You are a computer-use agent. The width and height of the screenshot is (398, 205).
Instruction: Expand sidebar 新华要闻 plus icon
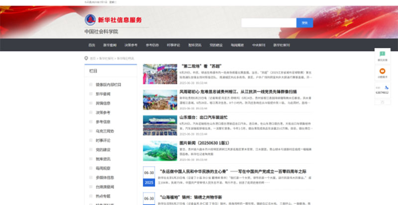click(x=91, y=94)
